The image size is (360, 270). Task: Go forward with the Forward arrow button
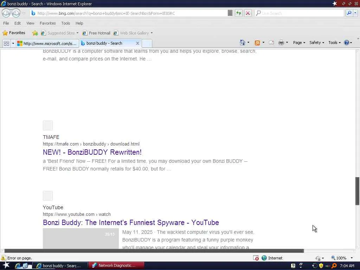point(16,13)
